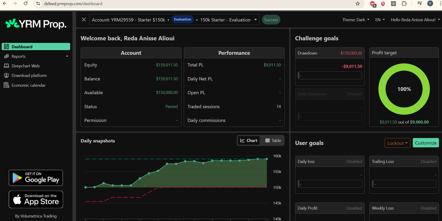Click the Daily Profit goal card header

(330, 208)
